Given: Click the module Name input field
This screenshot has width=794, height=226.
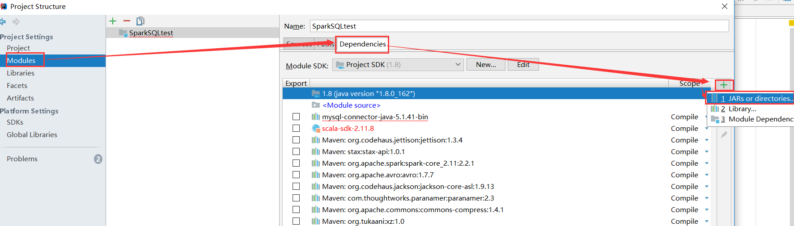Looking at the screenshot, I should pyautogui.click(x=519, y=26).
